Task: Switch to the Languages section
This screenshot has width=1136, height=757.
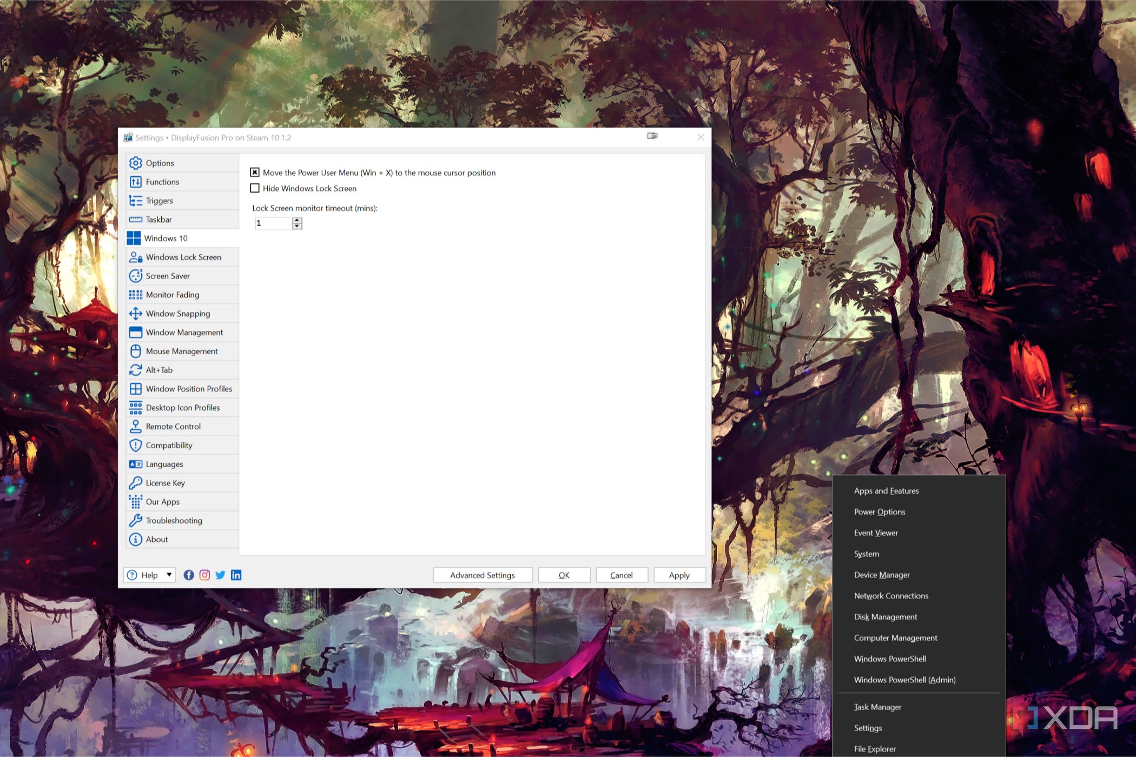Action: [x=182, y=464]
